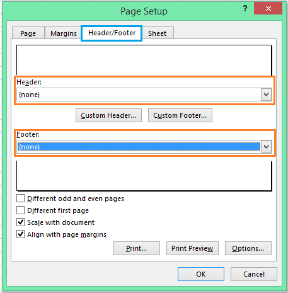The image size is (288, 293).
Task: Disable Align with page margins
Action: click(x=20, y=234)
